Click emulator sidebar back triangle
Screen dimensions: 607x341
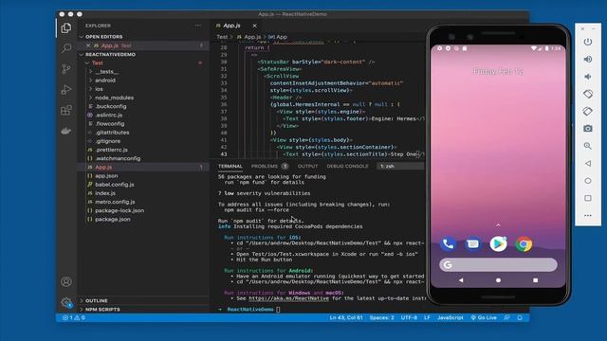coord(588,164)
